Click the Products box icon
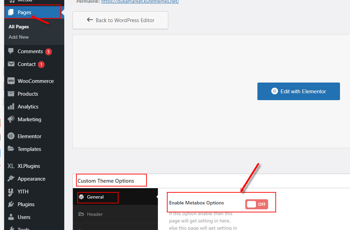The width and height of the screenshot is (350, 230). (x=11, y=94)
